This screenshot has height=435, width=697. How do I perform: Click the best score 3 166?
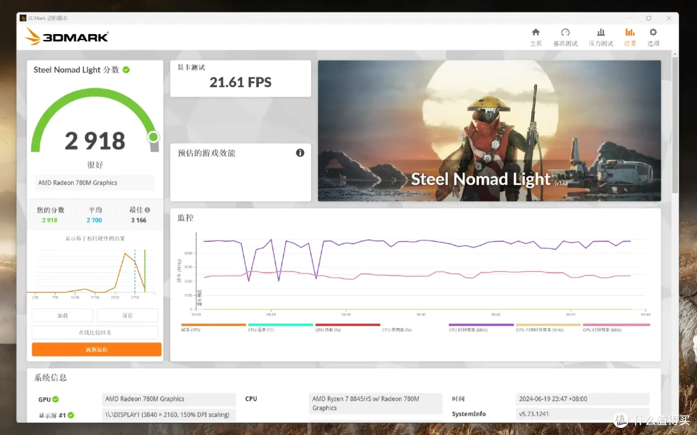pyautogui.click(x=139, y=220)
